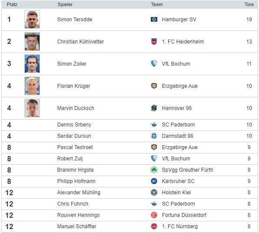Click the Karlsruher SC club logo

(x=154, y=181)
